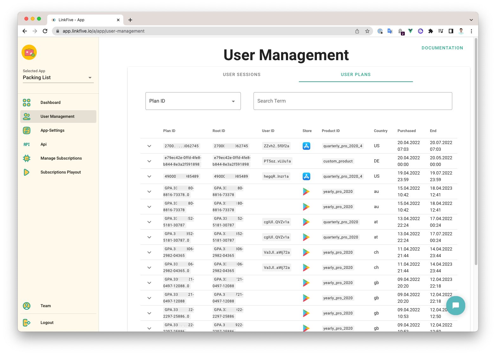Toggle the browser side panel icon
Screen dimensions: 496x355
(x=451, y=31)
